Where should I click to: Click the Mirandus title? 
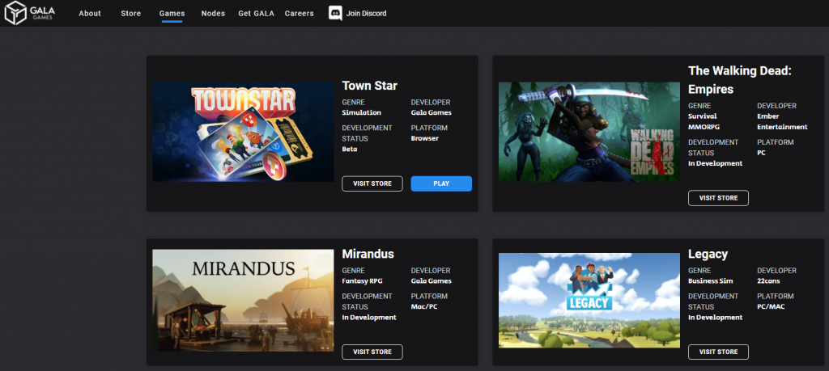(x=368, y=254)
